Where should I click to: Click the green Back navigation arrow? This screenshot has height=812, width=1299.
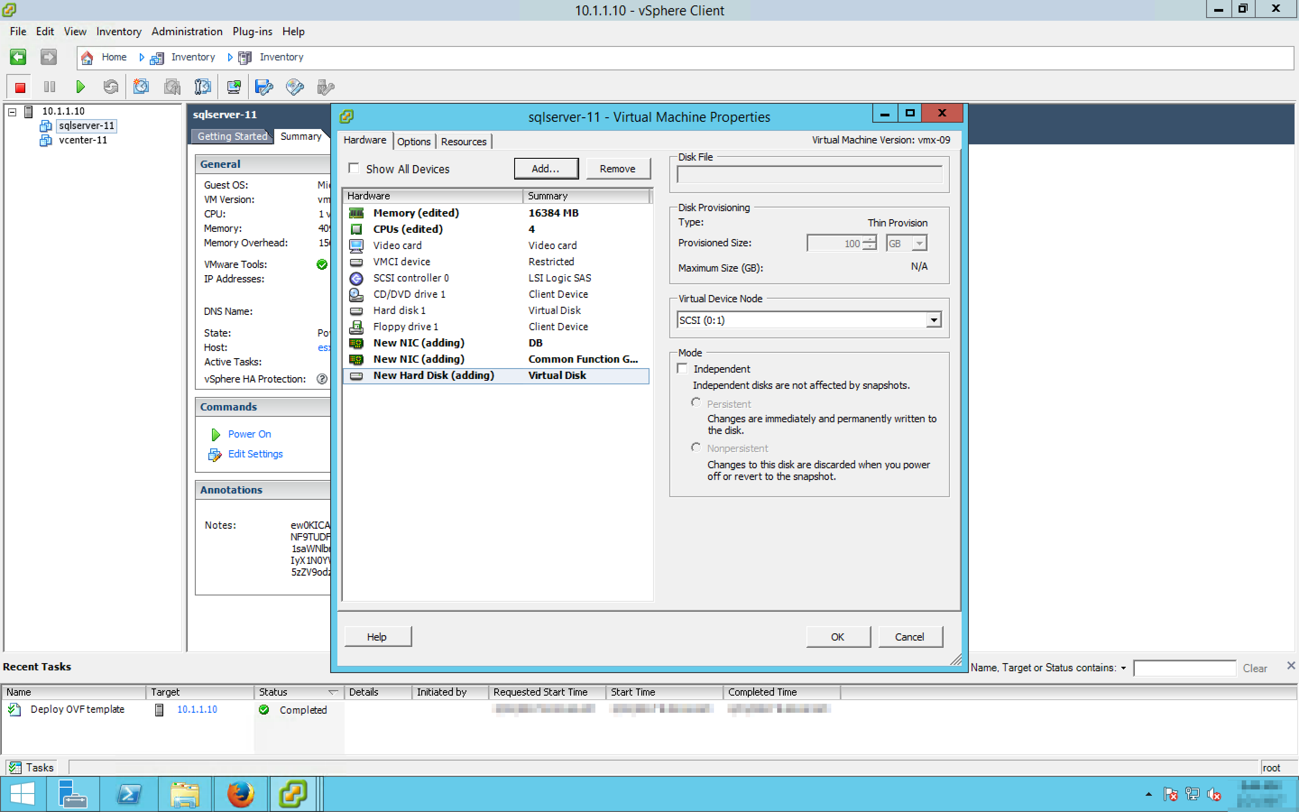pos(18,57)
